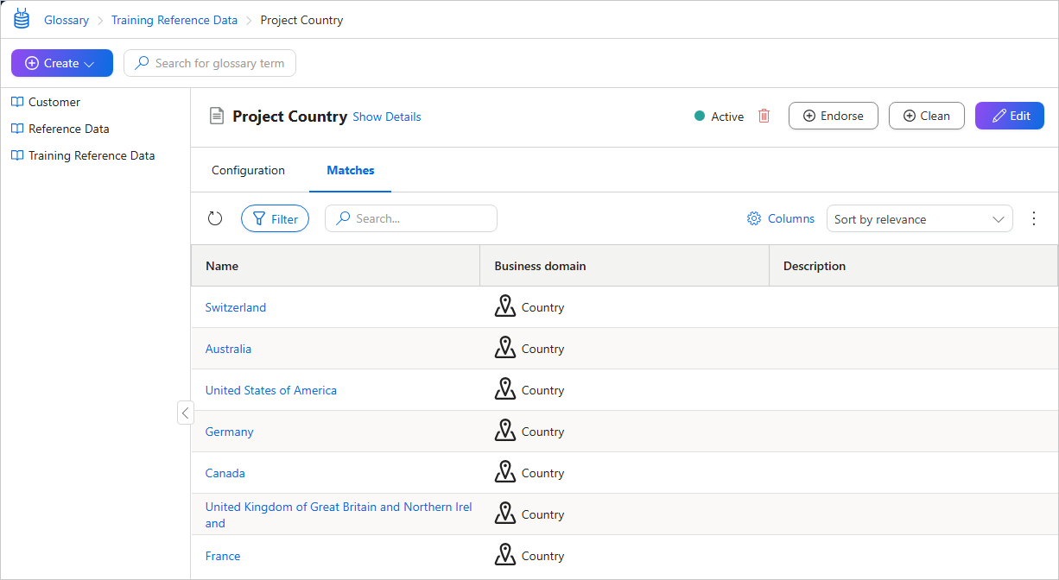
Task: Open the United States of America link
Action: [271, 390]
